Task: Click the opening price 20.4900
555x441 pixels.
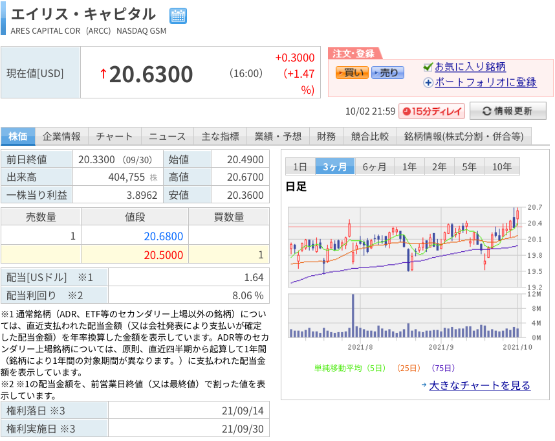Action: [245, 159]
